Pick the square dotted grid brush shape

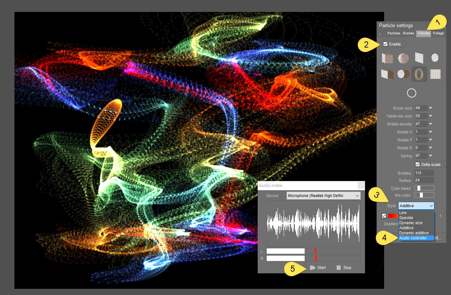(435, 74)
